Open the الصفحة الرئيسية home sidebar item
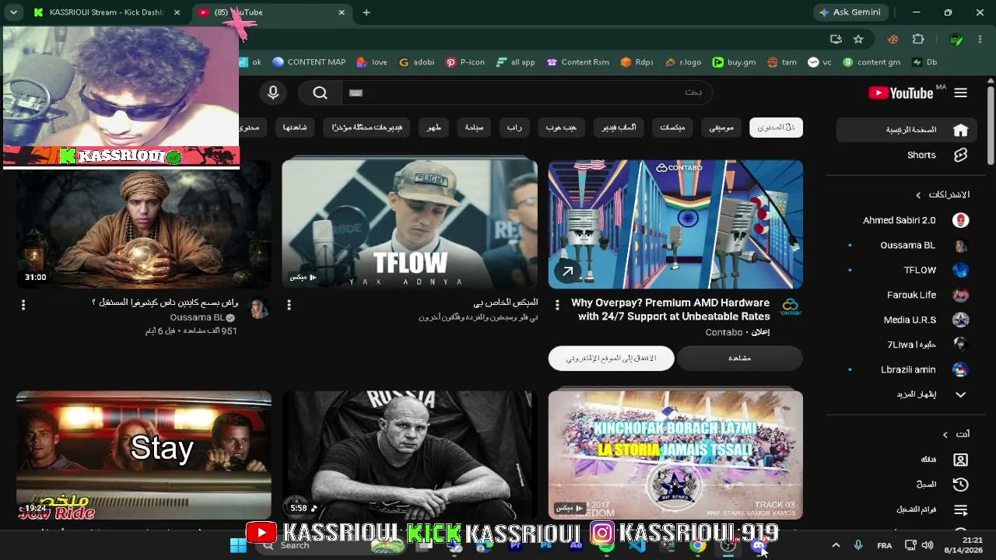This screenshot has width=996, height=560. (x=907, y=130)
